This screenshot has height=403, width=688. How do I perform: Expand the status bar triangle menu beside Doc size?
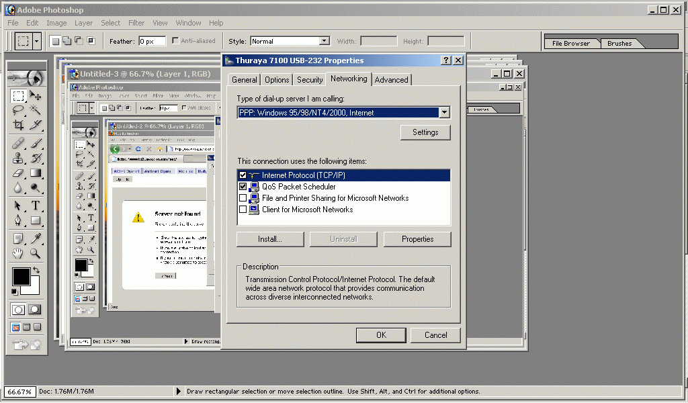click(x=178, y=391)
